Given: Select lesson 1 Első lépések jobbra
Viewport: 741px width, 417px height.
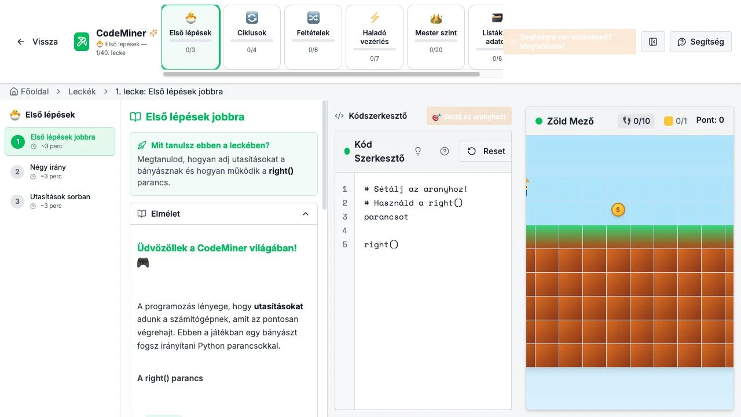Looking at the screenshot, I should [x=60, y=141].
